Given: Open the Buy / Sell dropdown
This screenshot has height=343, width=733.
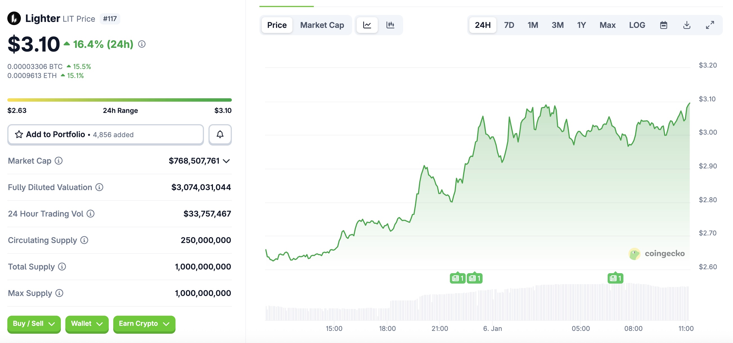Looking at the screenshot, I should [34, 324].
